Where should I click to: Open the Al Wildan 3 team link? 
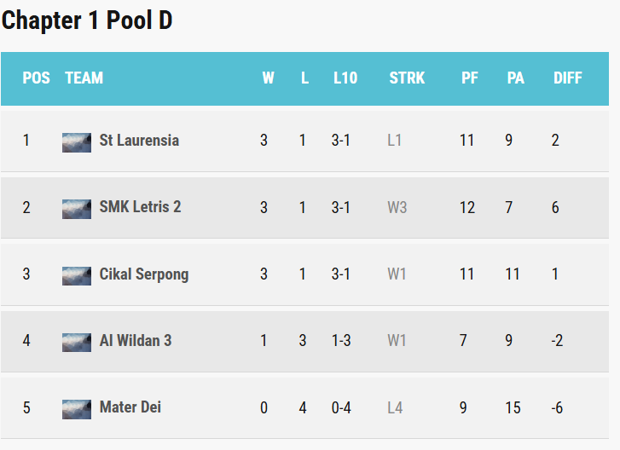coord(135,341)
